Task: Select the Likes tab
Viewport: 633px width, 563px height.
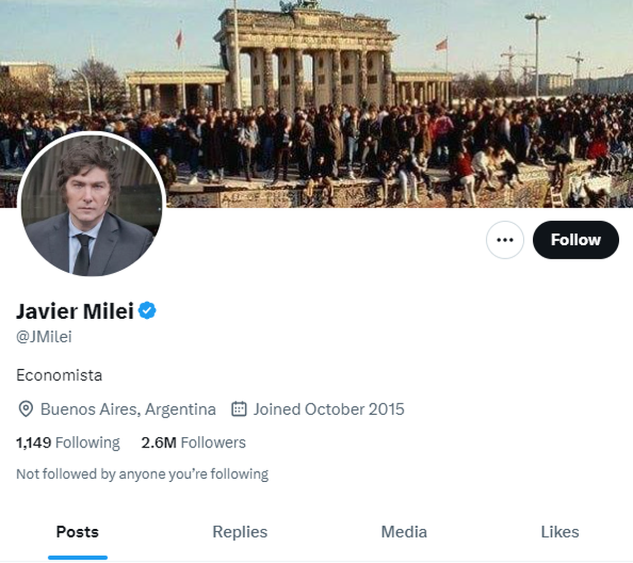Action: (560, 532)
